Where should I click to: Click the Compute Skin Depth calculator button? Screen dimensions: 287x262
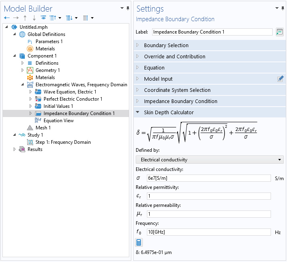tap(139, 243)
